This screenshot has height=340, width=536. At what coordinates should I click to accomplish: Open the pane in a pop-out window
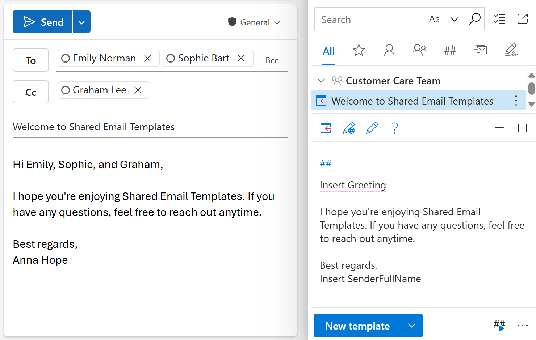pos(523,19)
